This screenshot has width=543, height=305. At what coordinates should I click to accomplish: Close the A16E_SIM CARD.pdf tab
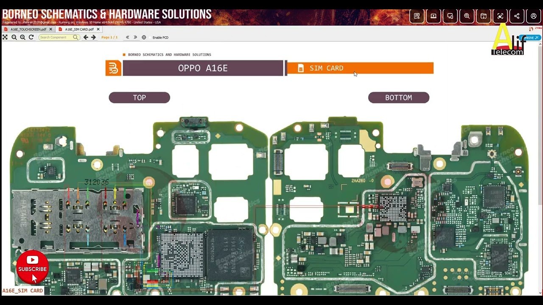98,29
